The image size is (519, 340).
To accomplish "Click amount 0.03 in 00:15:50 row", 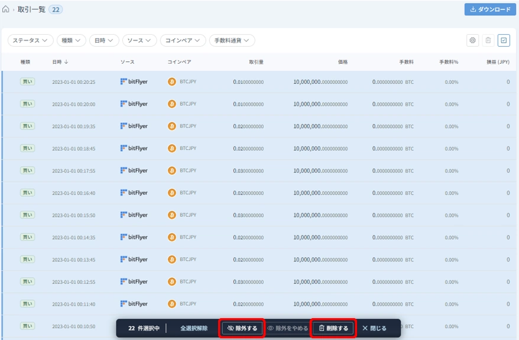I will [248, 215].
